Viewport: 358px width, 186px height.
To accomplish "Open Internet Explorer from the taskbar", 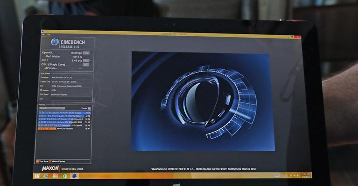I will [46, 176].
